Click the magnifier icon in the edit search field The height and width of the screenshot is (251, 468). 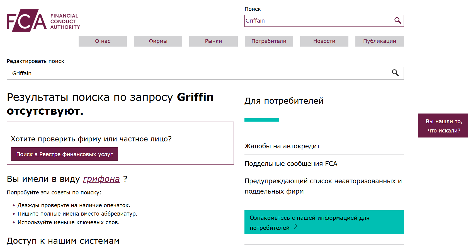pos(395,73)
